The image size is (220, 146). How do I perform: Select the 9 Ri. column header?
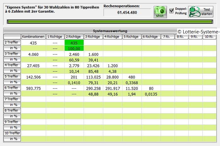[195, 37]
